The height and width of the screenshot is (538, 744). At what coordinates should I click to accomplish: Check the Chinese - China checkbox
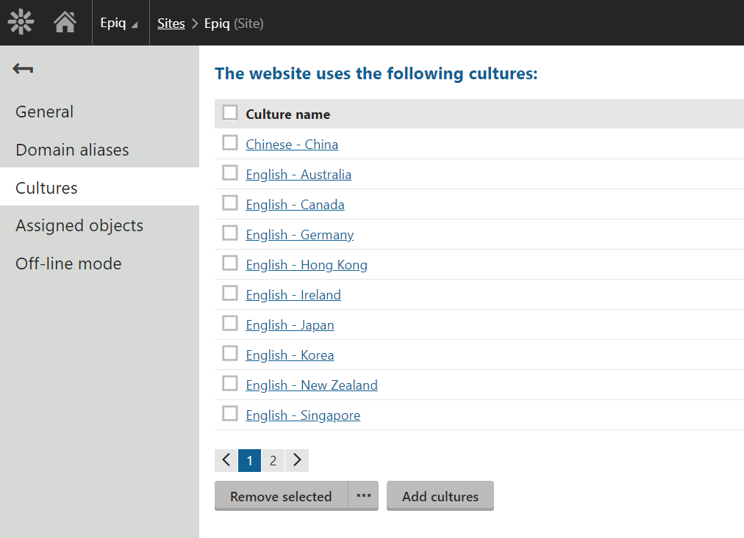click(230, 142)
